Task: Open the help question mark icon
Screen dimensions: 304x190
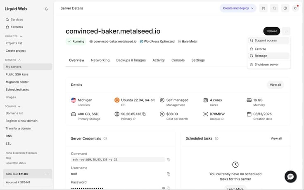Action: tap(285, 8)
